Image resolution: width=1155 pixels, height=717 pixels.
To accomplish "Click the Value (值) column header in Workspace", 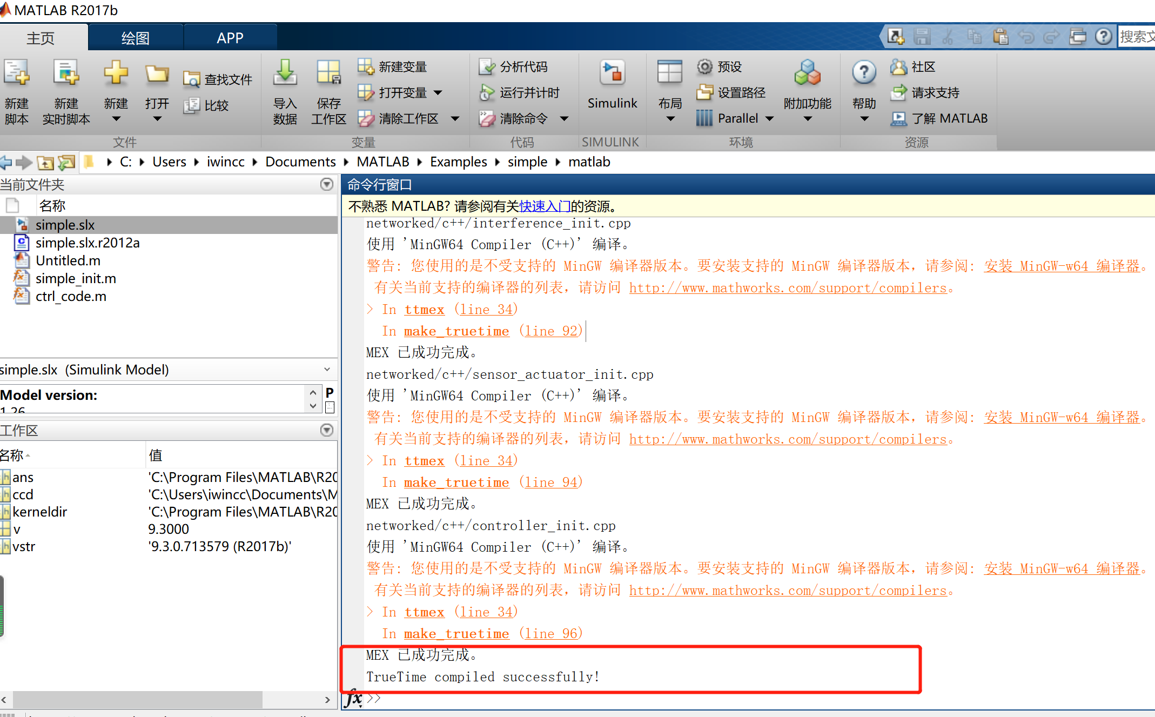I will pos(241,455).
